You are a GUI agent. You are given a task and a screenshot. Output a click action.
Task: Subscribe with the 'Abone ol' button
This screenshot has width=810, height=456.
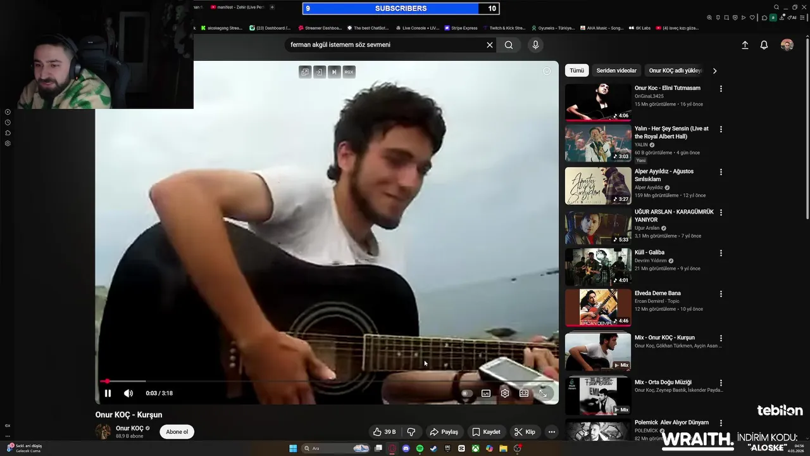point(177,432)
